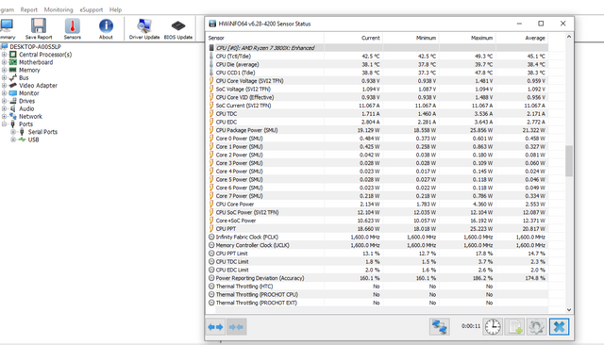Click the Video Adapter tree icon

click(x=13, y=86)
